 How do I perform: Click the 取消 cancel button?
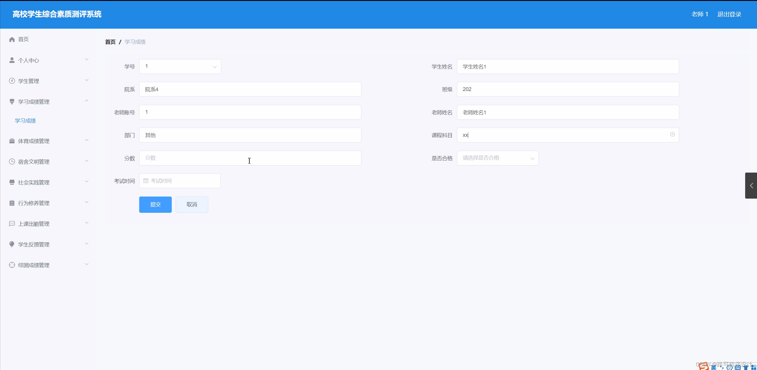click(192, 205)
